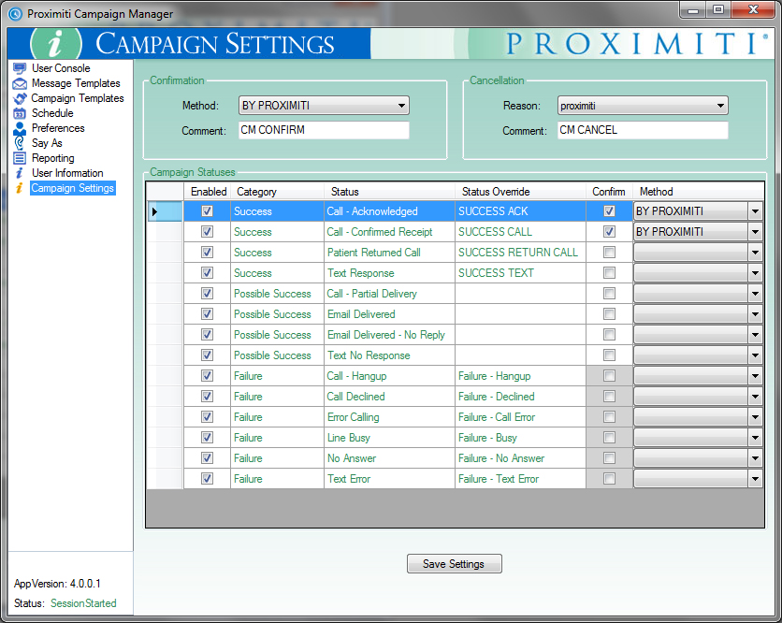782x623 pixels.
Task: Close the Proximiti Campaign Manager window
Action: 753,9
